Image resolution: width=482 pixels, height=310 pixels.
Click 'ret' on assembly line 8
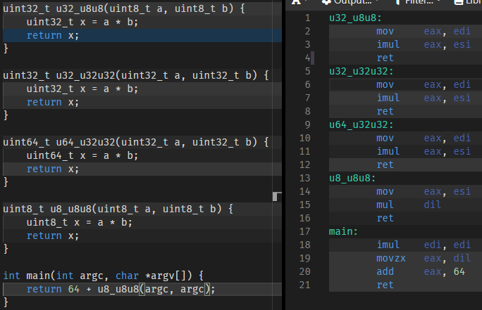point(385,111)
